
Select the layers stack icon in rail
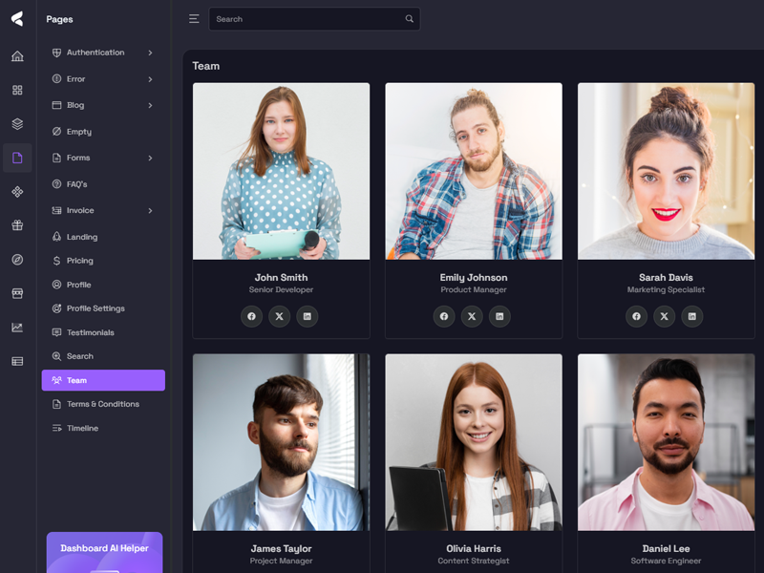(x=17, y=124)
